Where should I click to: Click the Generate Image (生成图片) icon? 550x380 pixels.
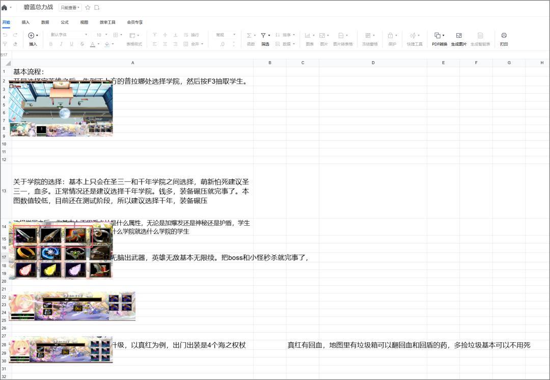coord(458,36)
